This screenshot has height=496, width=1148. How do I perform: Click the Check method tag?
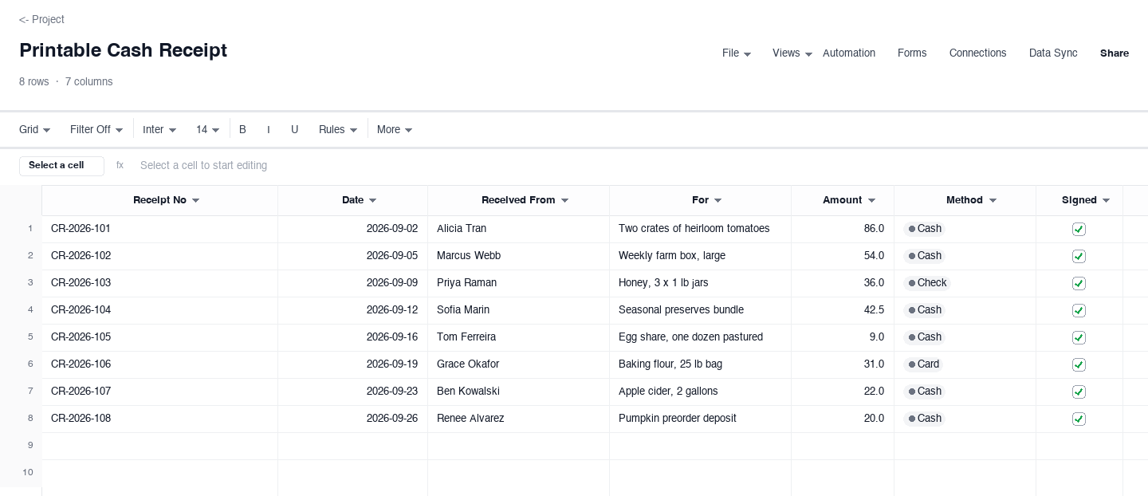[x=927, y=283]
